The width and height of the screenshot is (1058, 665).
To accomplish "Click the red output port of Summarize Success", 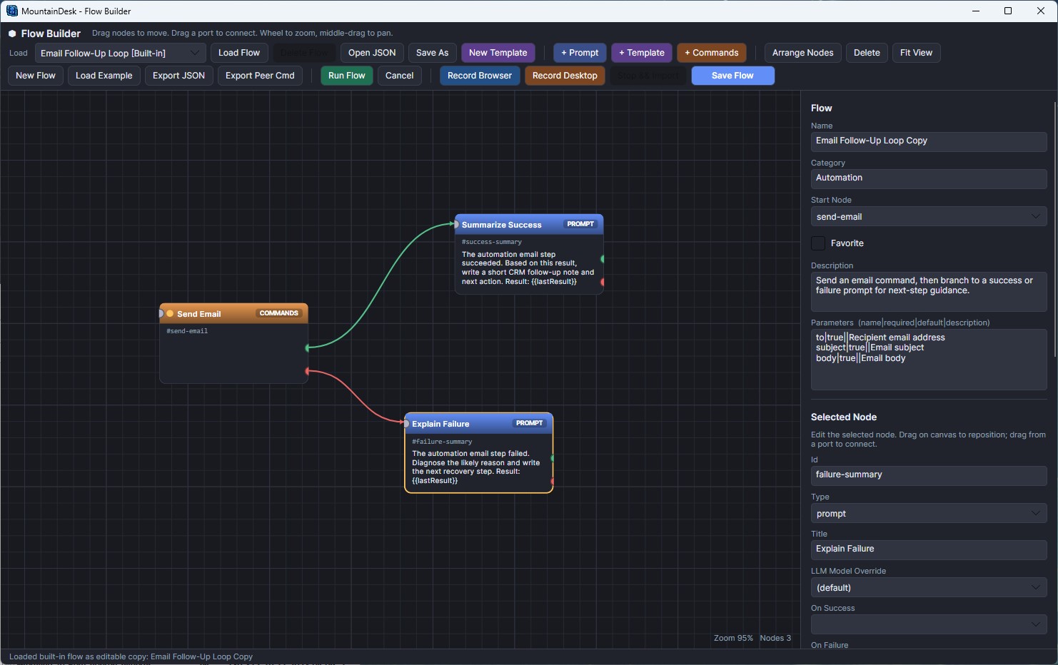I will pos(603,282).
